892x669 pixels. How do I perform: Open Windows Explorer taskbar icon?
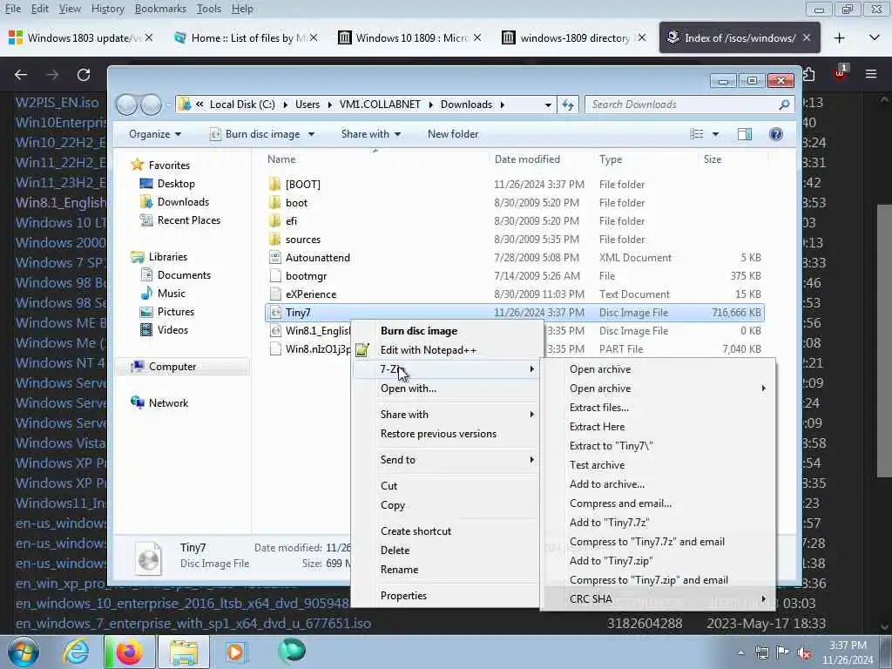click(183, 652)
